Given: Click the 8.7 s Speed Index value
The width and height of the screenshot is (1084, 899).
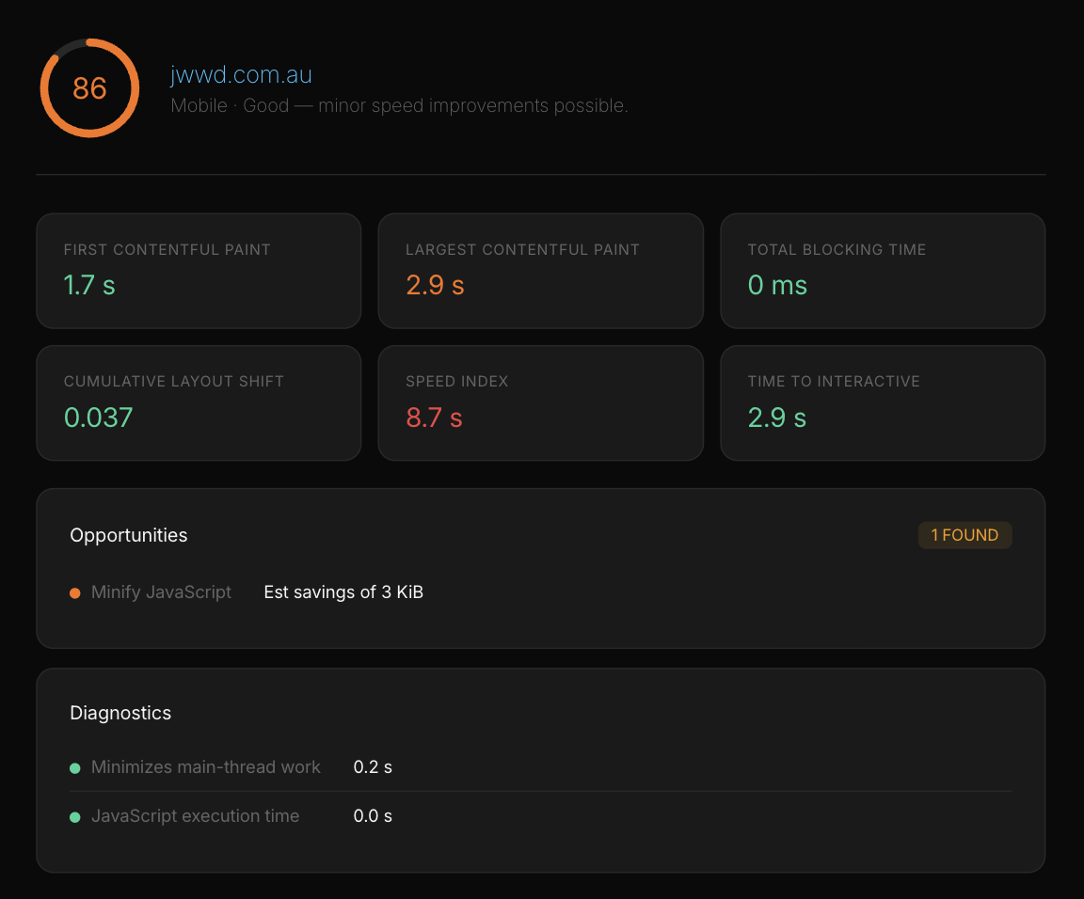Looking at the screenshot, I should (x=434, y=418).
